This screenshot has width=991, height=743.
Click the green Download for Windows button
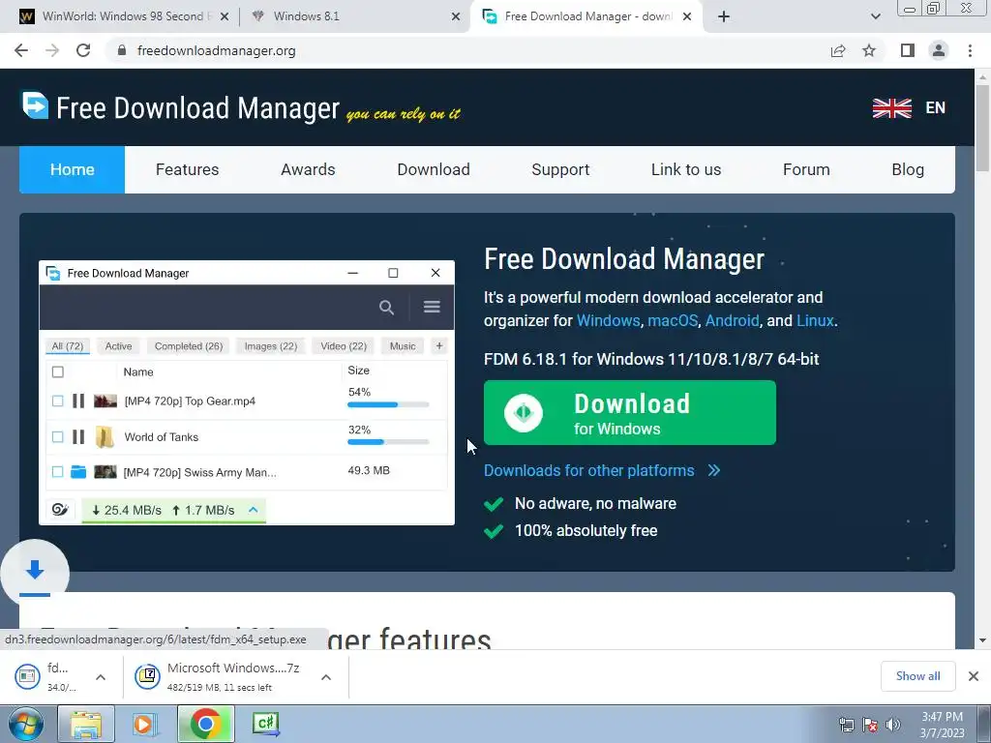[x=629, y=412]
